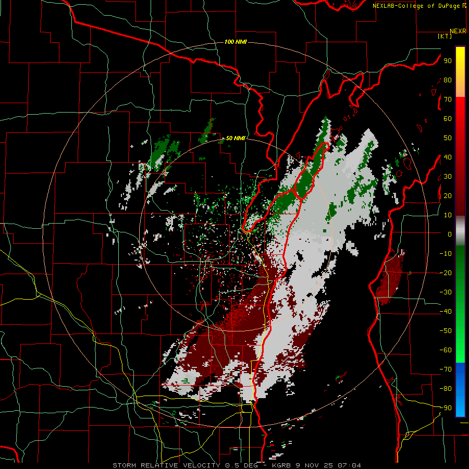Image resolution: width=469 pixels, height=469 pixels.
Task: Click the positive 80 scale value
Action: (448, 80)
